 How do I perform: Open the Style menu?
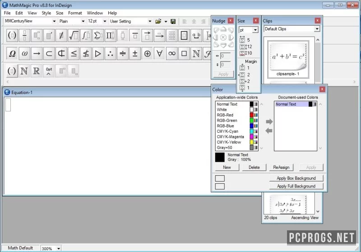pos(46,13)
